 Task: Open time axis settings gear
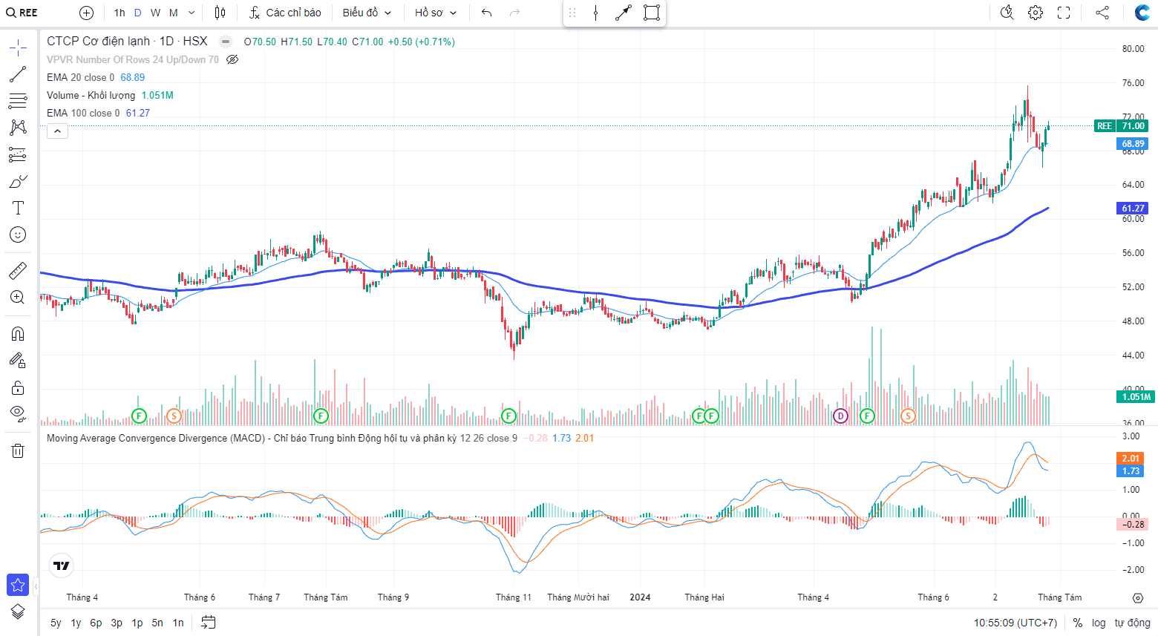point(1138,597)
